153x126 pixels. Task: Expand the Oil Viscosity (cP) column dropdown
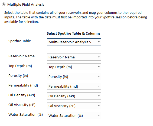pos(74,106)
